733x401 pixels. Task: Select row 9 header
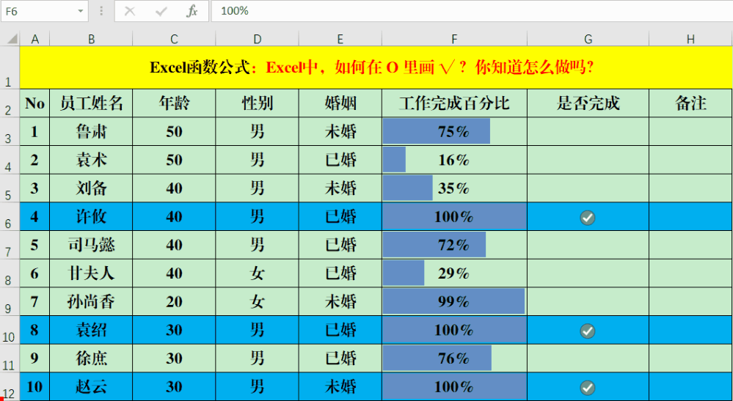coord(10,301)
